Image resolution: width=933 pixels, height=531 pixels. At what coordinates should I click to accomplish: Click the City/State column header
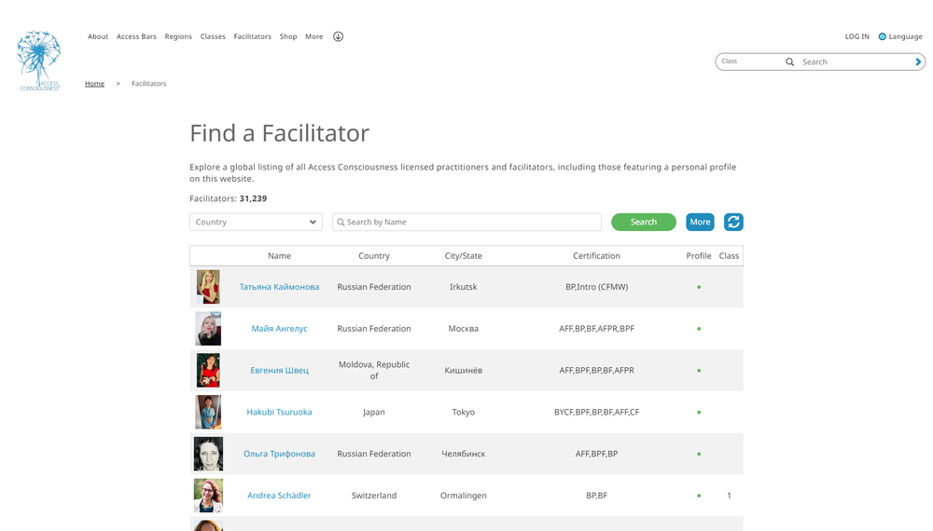464,256
